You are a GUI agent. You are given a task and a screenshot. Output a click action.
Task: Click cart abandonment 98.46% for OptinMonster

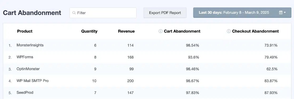[x=192, y=69]
